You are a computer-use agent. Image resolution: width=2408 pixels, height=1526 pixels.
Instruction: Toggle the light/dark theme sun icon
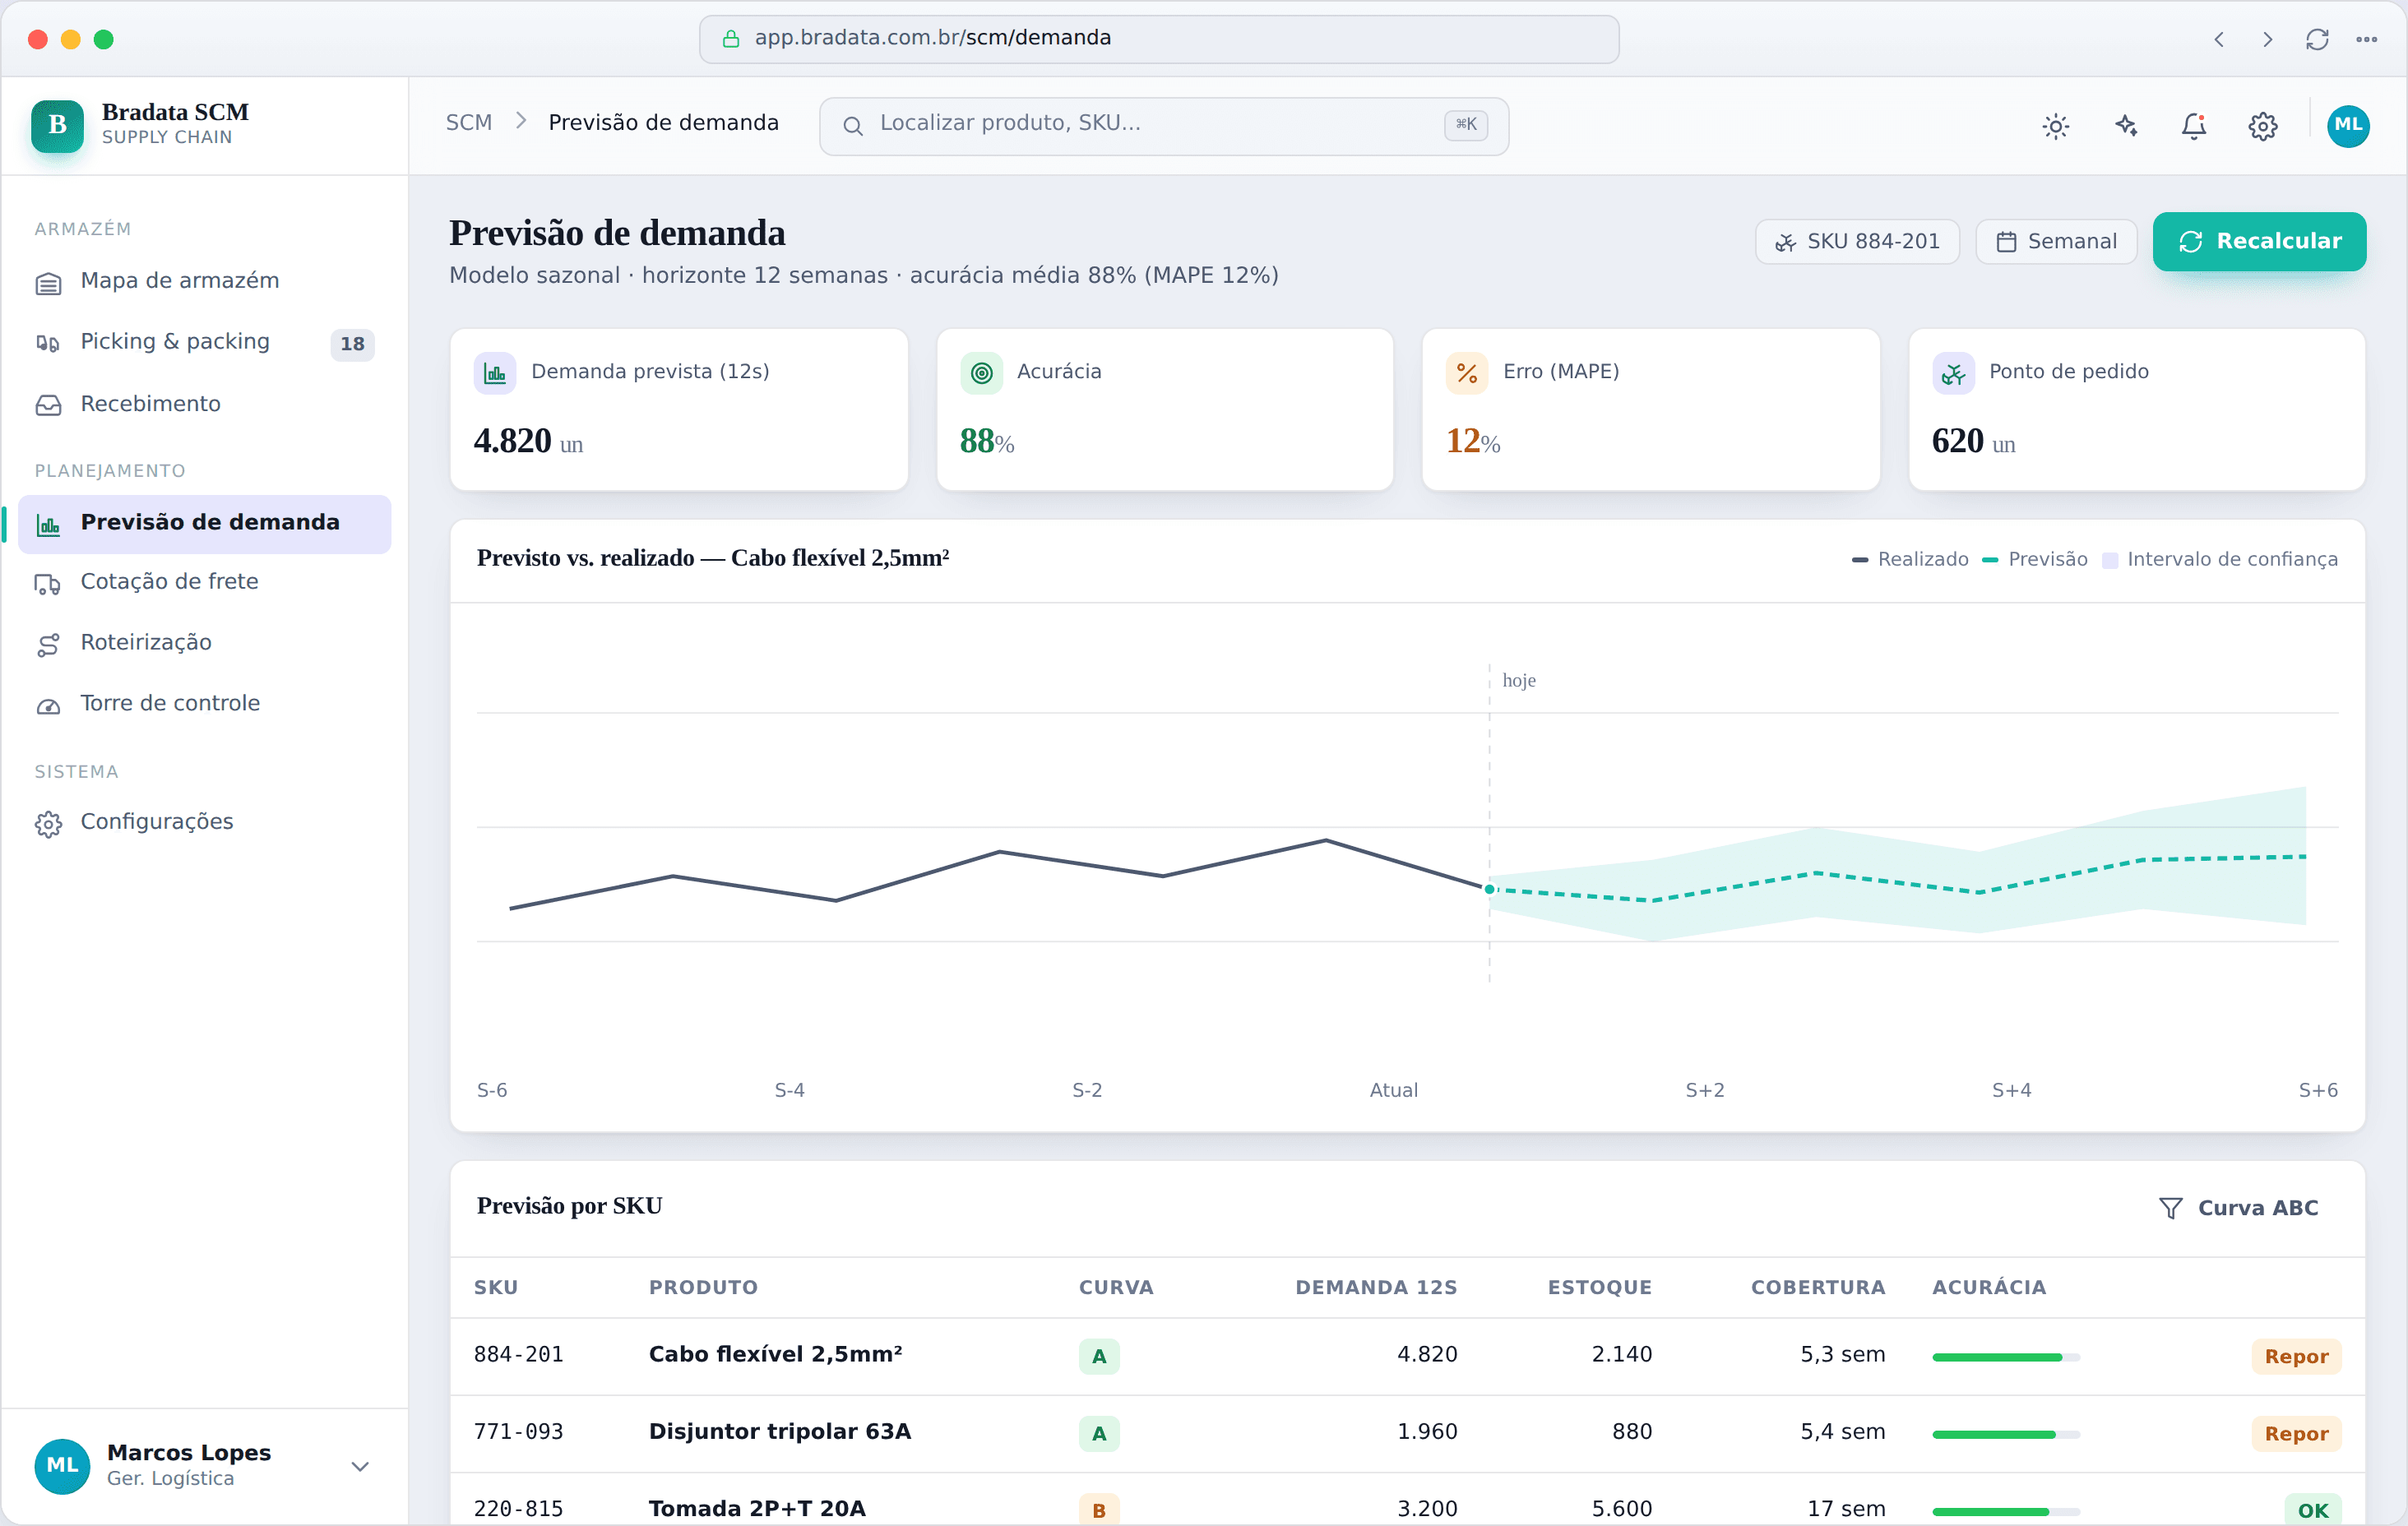point(2055,126)
